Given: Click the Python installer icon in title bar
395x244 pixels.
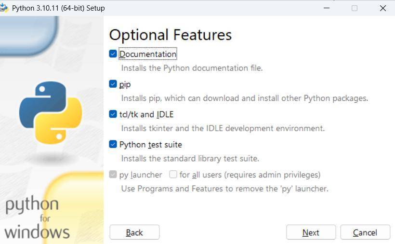Looking at the screenshot, I should [3, 8].
